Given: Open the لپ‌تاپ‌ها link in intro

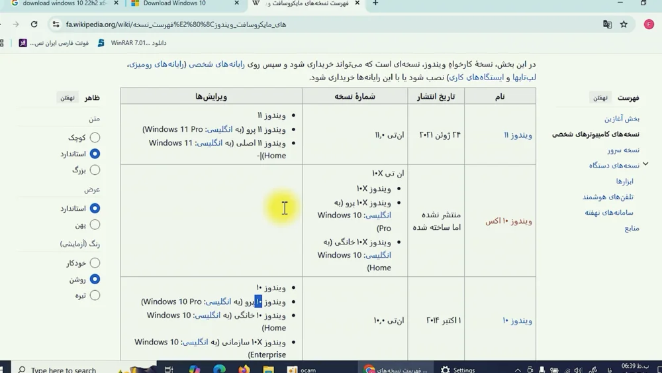Looking at the screenshot, I should 524,78.
